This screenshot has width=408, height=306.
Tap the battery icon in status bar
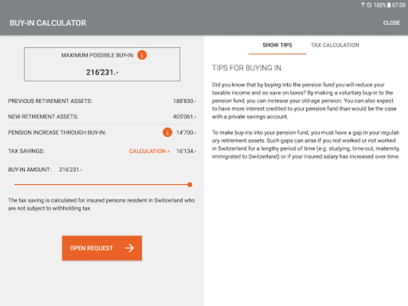(x=389, y=5)
